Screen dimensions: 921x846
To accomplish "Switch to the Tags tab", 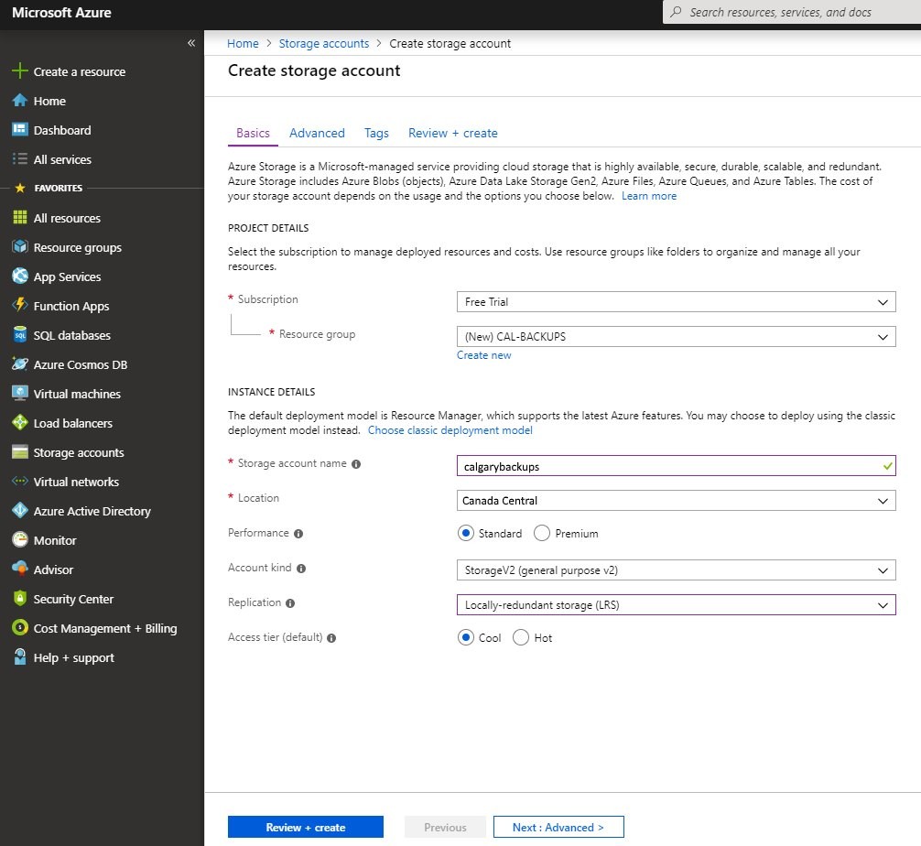I will [x=376, y=133].
